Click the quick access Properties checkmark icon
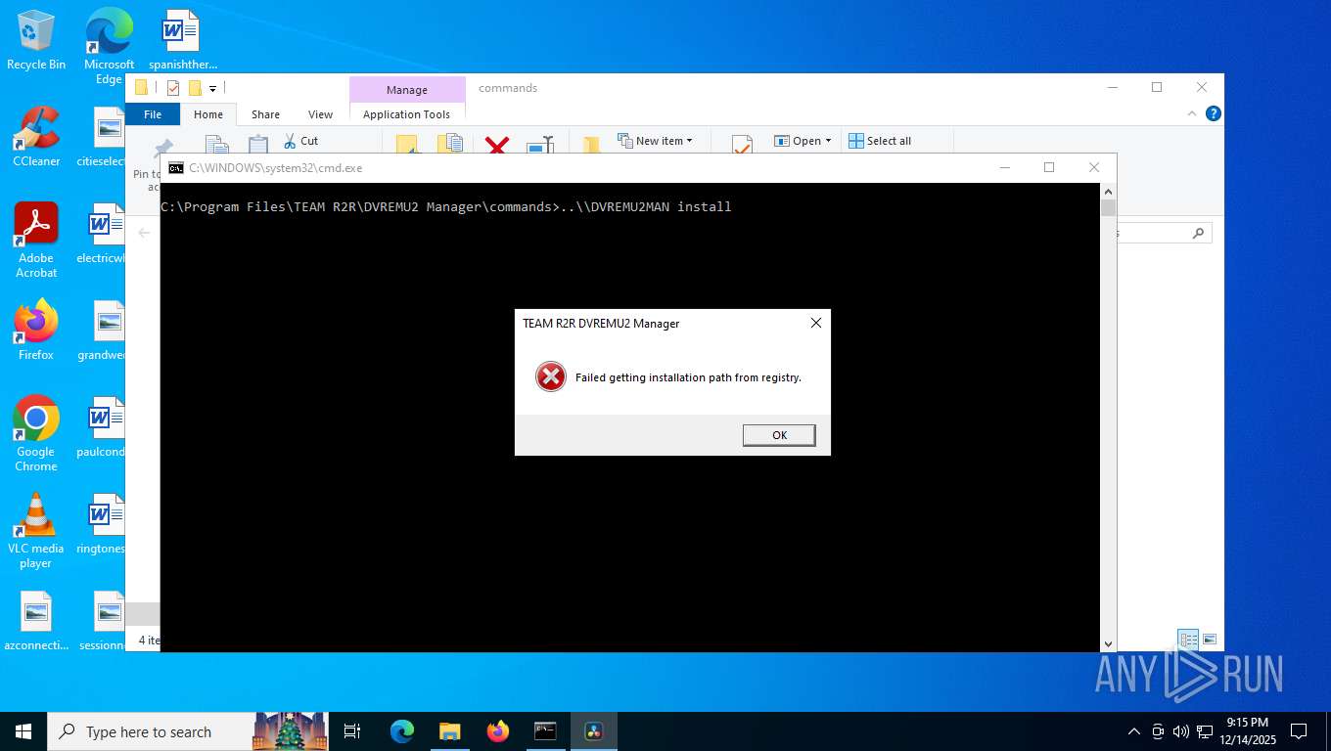This screenshot has height=751, width=1331. [x=173, y=88]
